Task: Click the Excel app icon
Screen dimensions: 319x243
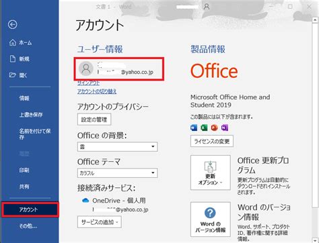Action: (x=204, y=128)
